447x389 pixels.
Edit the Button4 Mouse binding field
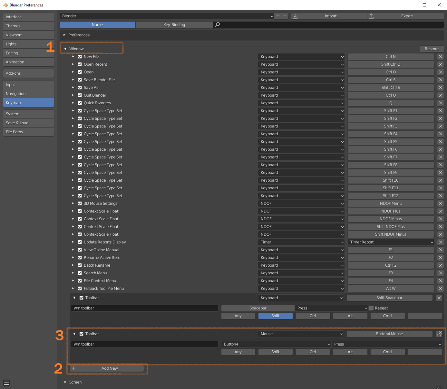click(389, 334)
